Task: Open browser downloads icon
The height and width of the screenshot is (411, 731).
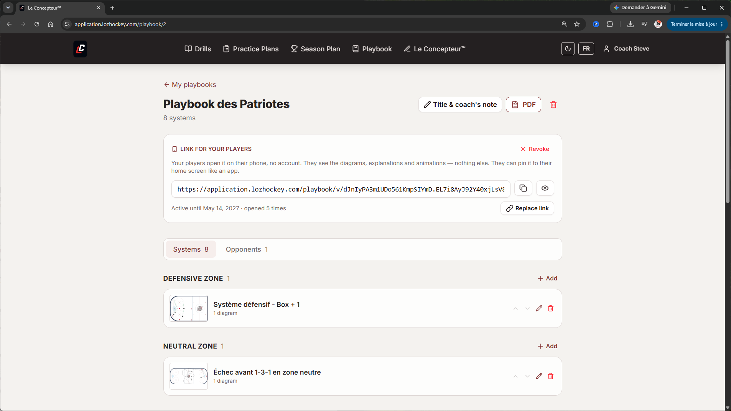Action: pyautogui.click(x=630, y=24)
